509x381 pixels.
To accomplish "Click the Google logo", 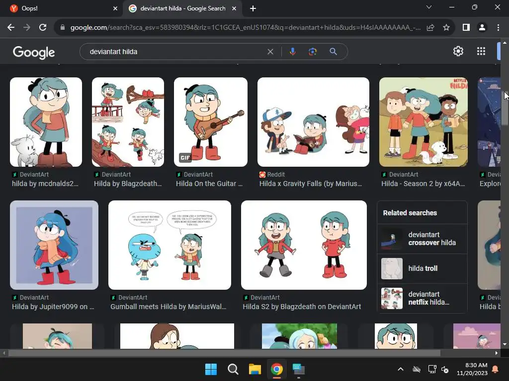I will tap(34, 52).
